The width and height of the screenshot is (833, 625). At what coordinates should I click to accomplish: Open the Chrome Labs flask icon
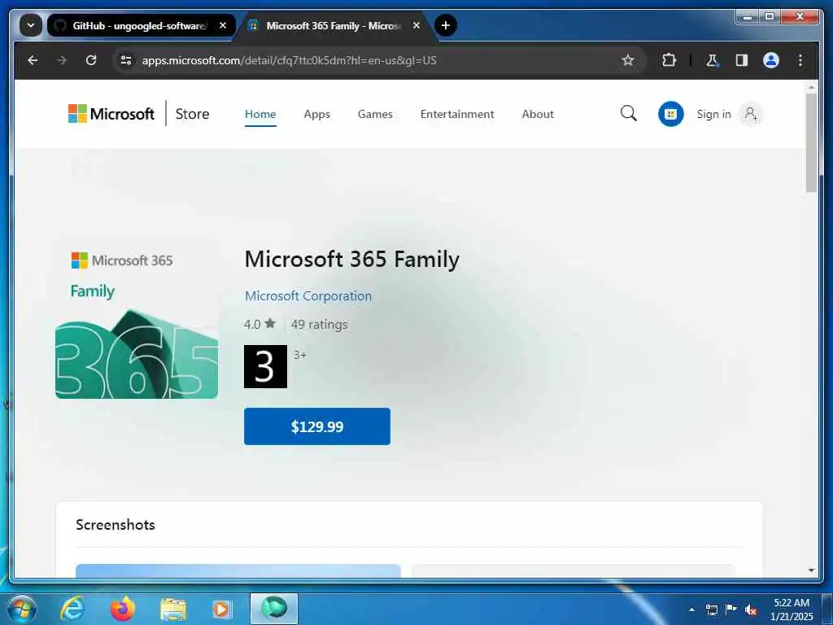(712, 60)
